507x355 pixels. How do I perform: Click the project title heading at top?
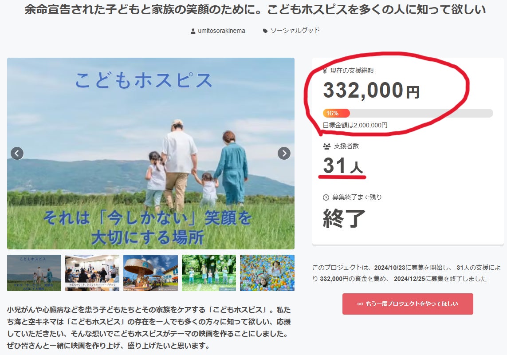click(255, 9)
